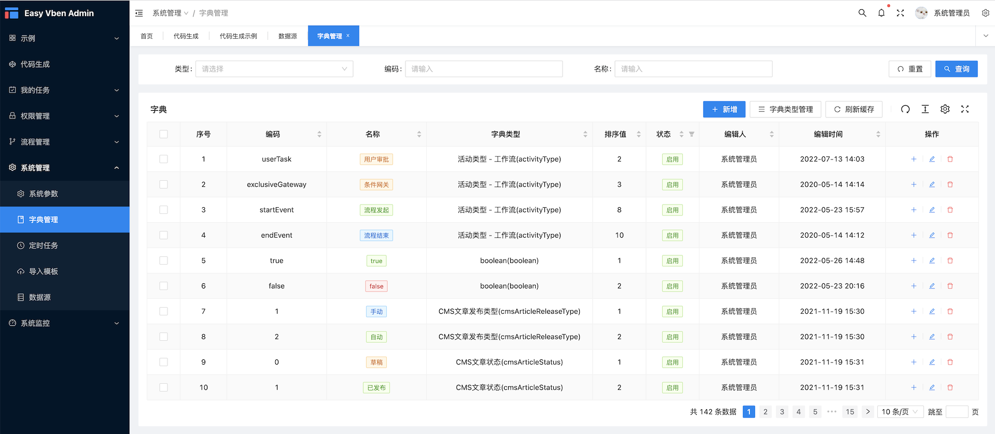995x434 pixels.
Task: Switch to the 代码生成示例 tab
Action: (239, 36)
